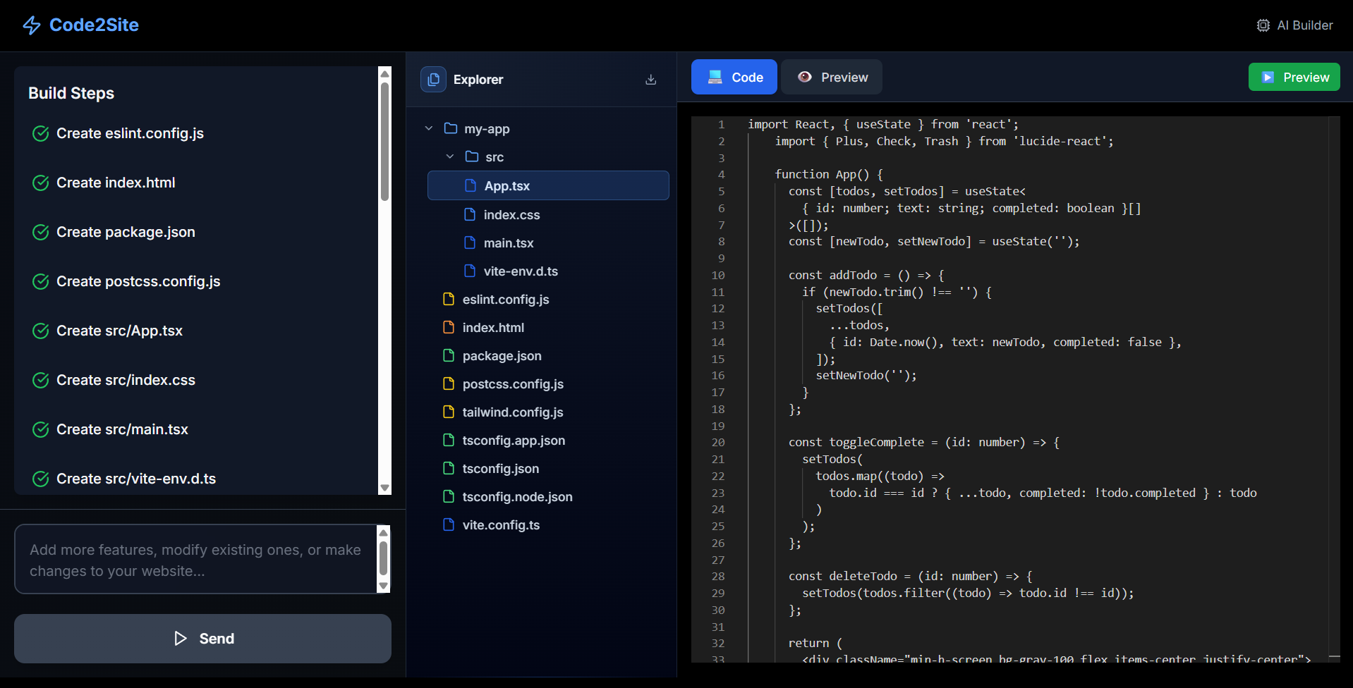Image resolution: width=1353 pixels, height=688 pixels.
Task: Click the my-app folder icon
Action: point(451,128)
